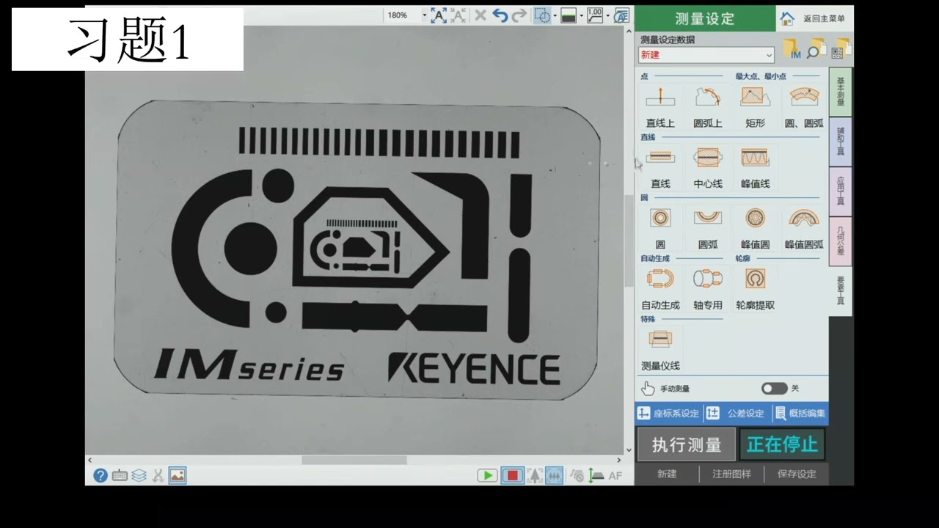Screen dimensions: 939x528
Task: Toggle the image display icon
Action: (177, 475)
